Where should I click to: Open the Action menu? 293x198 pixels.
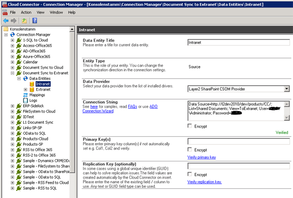pos(26,12)
